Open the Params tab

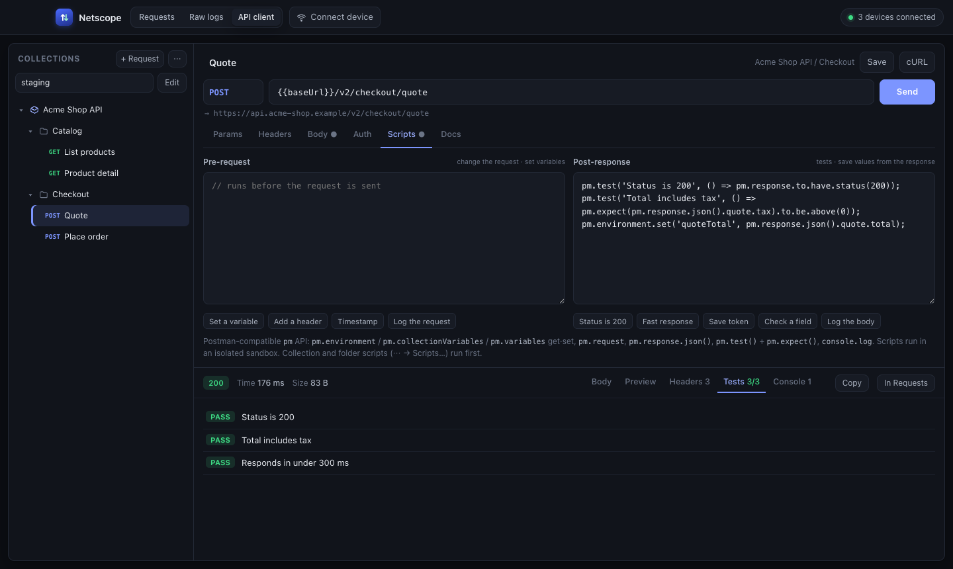(228, 134)
